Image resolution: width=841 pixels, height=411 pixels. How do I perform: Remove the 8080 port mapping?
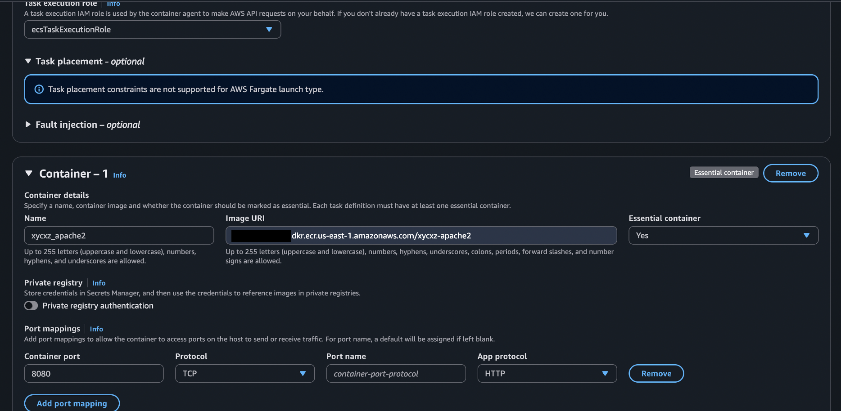(656, 374)
